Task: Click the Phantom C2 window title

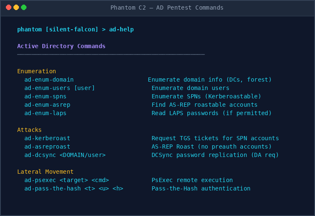Action: click(167, 8)
